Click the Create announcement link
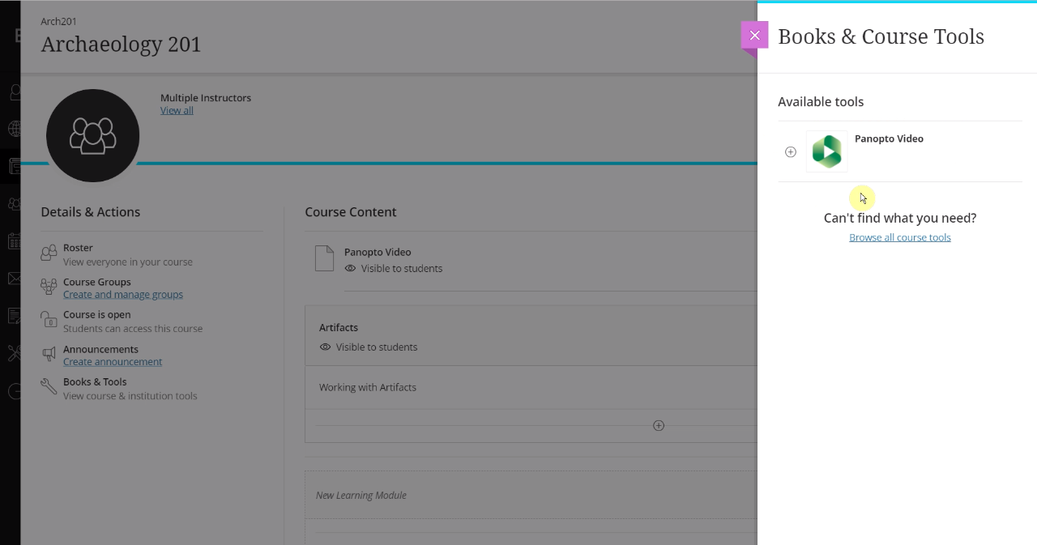 113,362
